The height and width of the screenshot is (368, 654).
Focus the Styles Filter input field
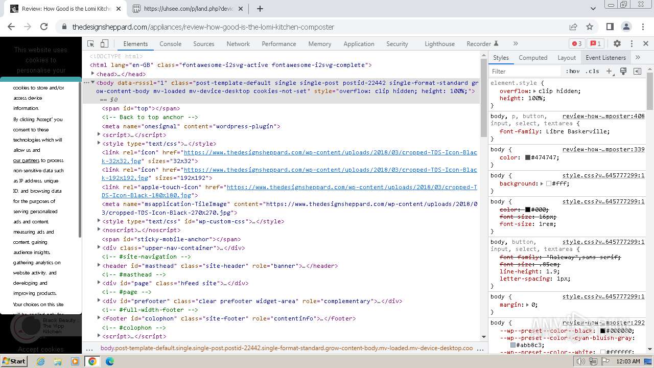tap(525, 72)
